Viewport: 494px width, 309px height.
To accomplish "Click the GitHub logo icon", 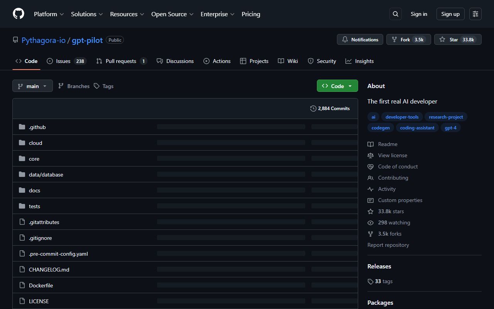I will (x=19, y=14).
